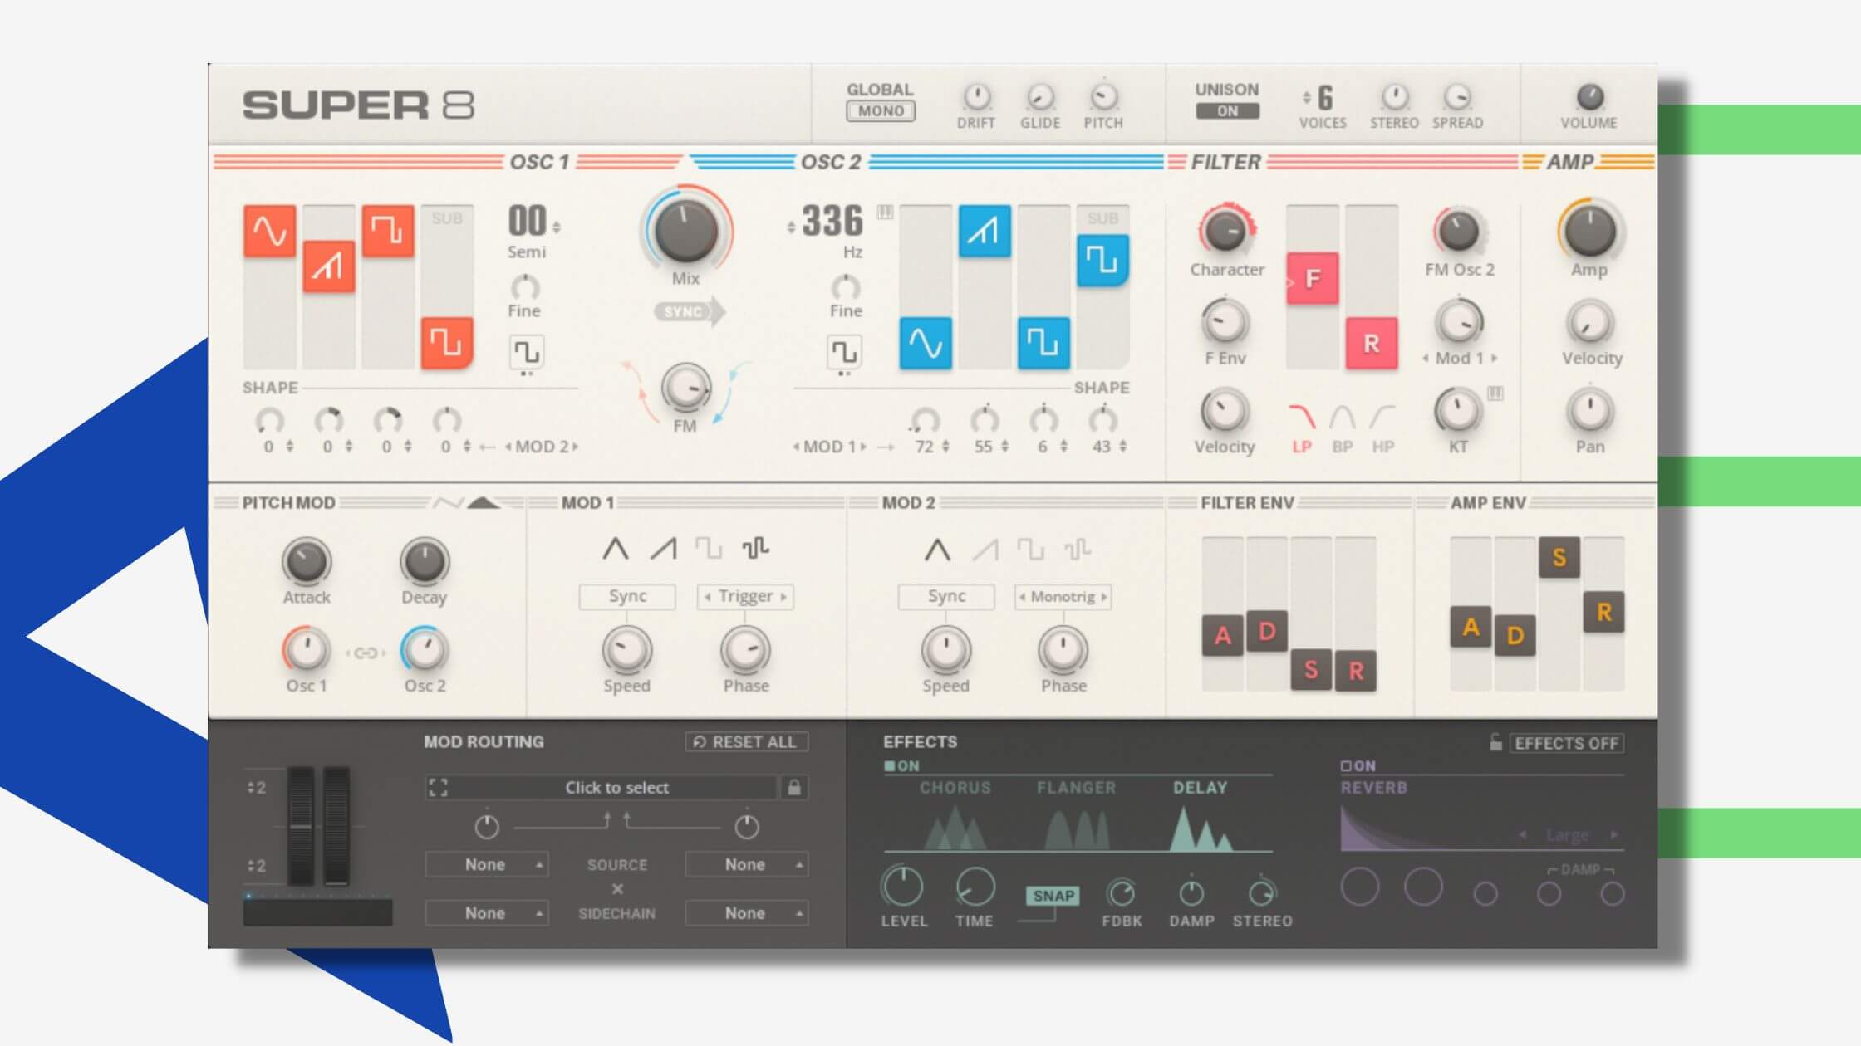
Task: Toggle the delay SNAP button
Action: [x=1053, y=896]
